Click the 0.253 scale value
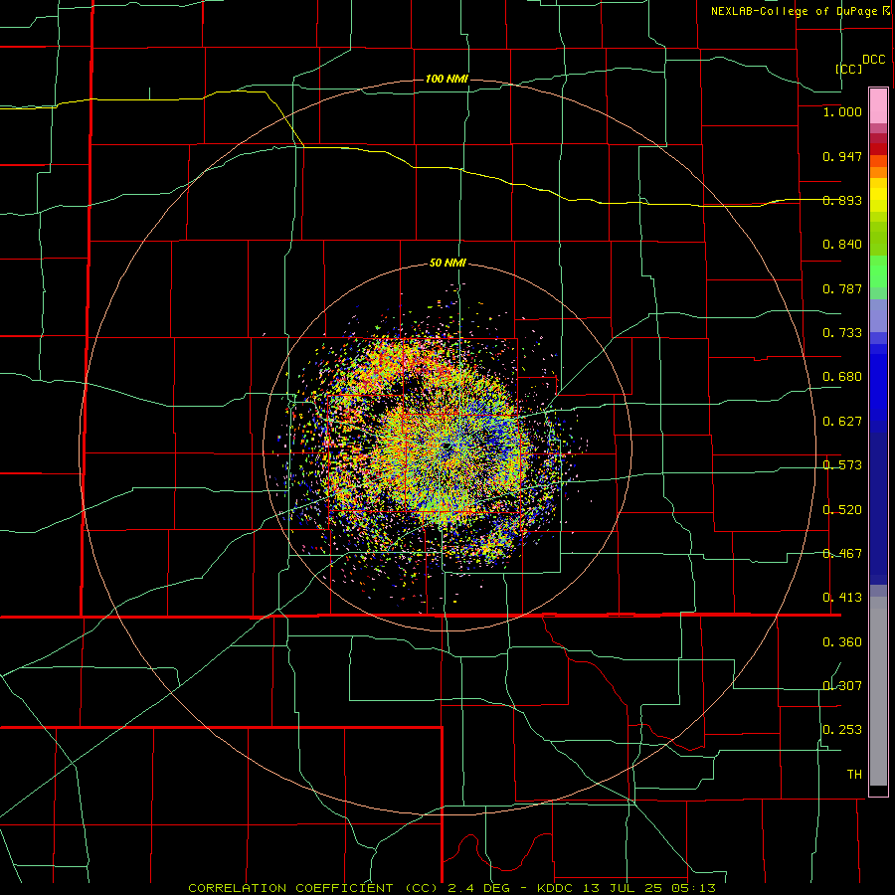This screenshot has width=895, height=895. point(842,730)
